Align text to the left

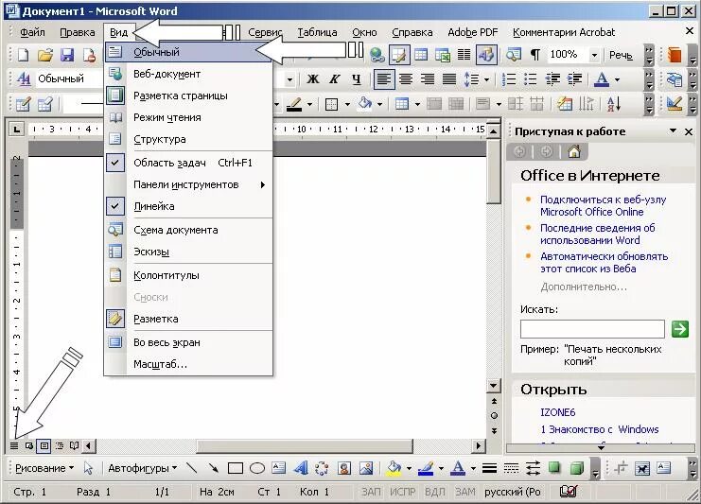(384, 79)
